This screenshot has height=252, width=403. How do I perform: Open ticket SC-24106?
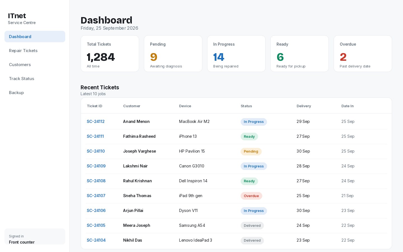[96, 211]
